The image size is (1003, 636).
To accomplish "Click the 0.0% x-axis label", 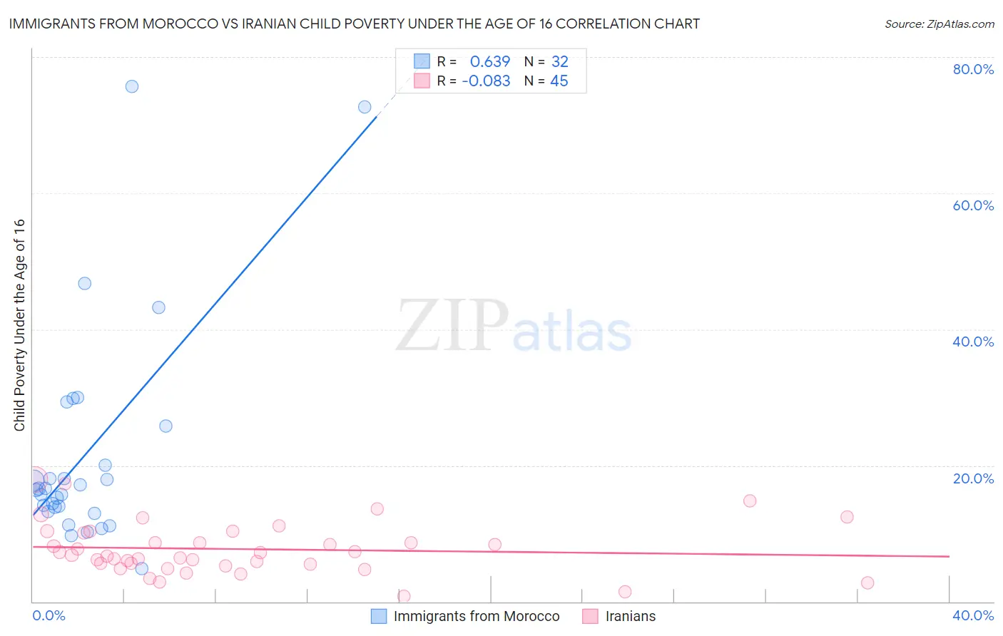I will pyautogui.click(x=49, y=615).
